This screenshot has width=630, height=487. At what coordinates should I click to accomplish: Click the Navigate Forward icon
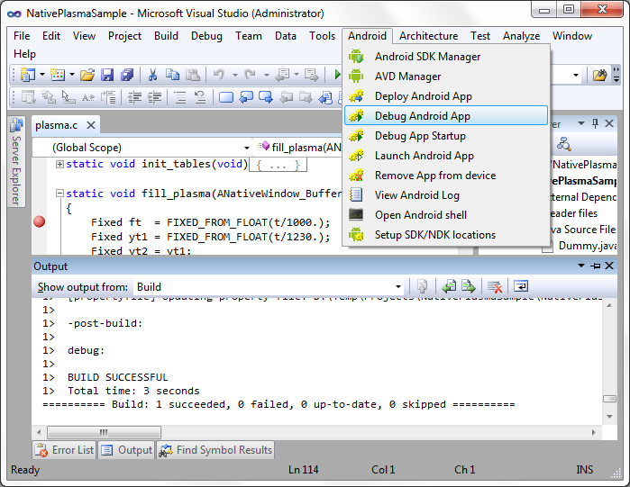(x=311, y=75)
